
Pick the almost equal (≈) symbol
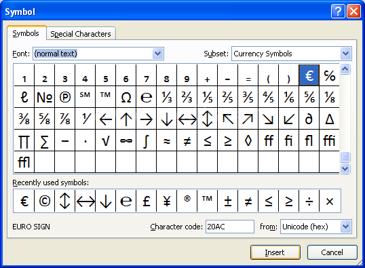167,140
